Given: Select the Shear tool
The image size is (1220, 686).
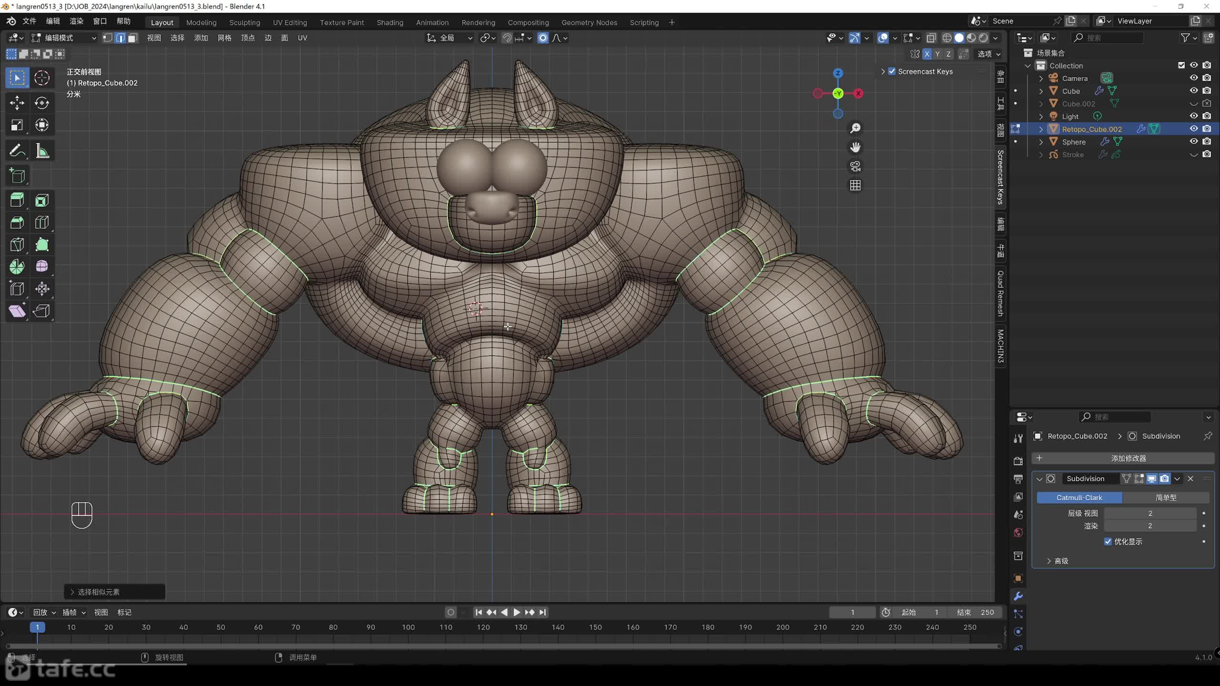Looking at the screenshot, I should [17, 311].
